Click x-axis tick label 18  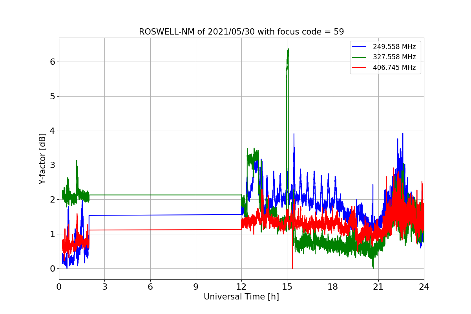(332, 287)
